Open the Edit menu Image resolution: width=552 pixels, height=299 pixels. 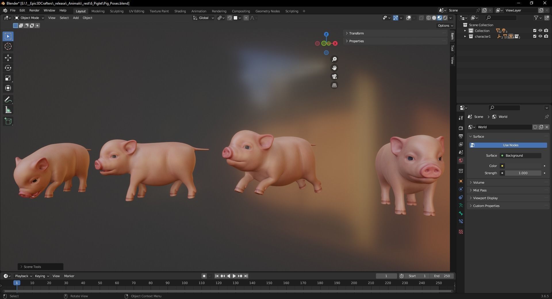pyautogui.click(x=22, y=10)
